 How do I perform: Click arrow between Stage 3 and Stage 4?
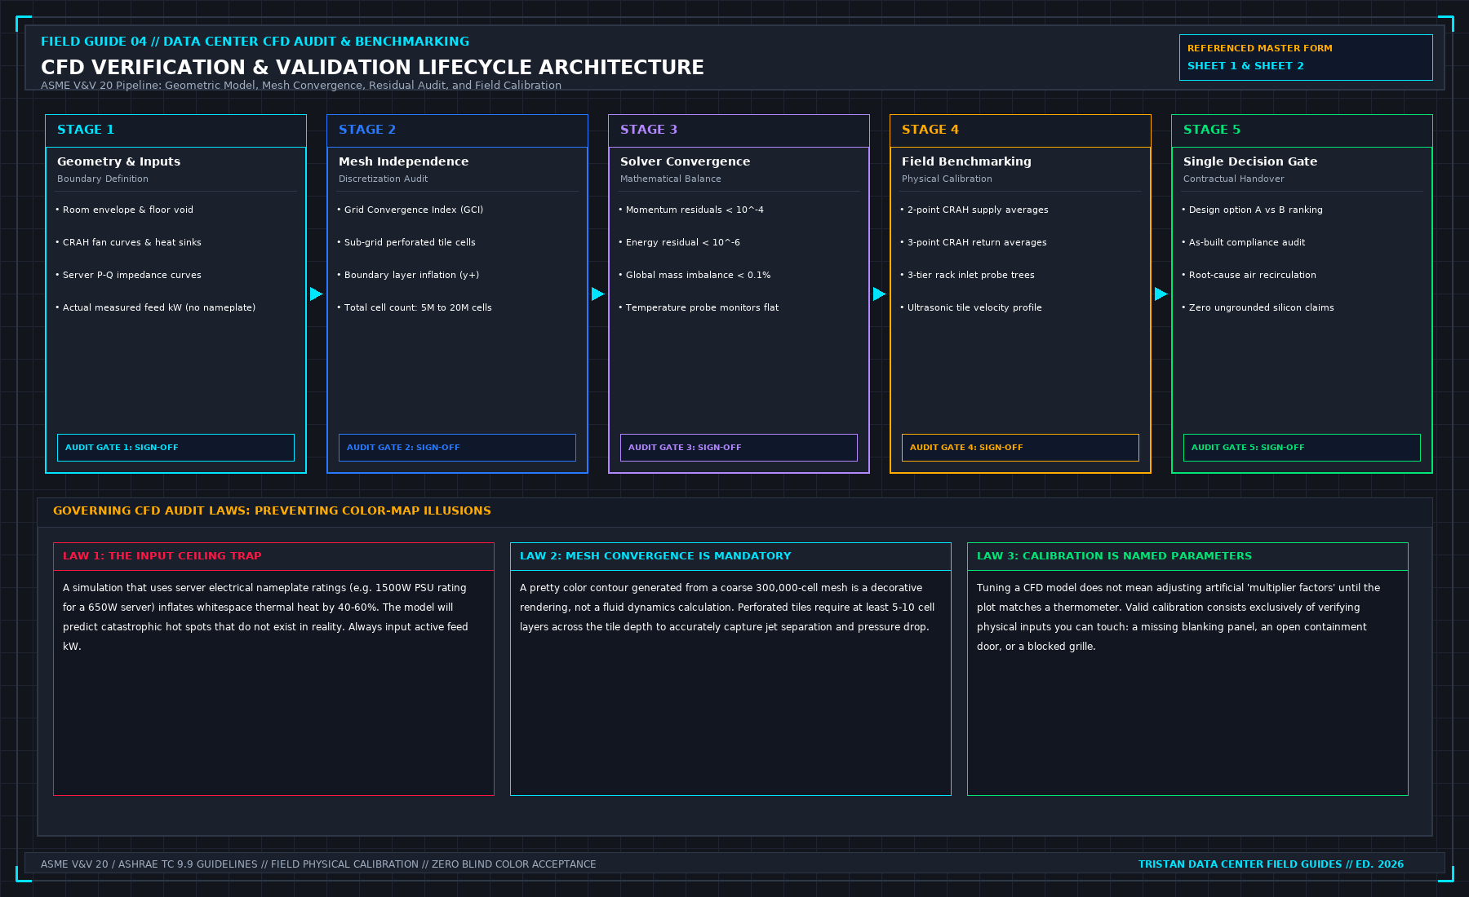point(880,294)
